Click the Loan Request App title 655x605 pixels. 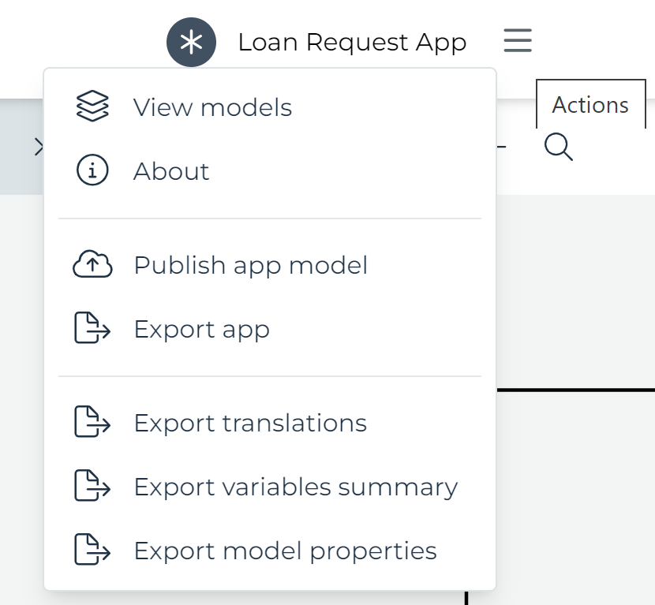click(x=352, y=42)
